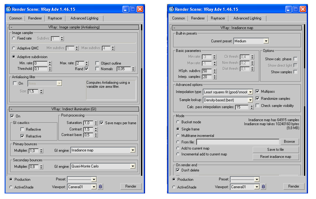The width and height of the screenshot is (316, 199).
Task: Collapse Indirect illumination (GI) rollout
Action: (x=74, y=109)
